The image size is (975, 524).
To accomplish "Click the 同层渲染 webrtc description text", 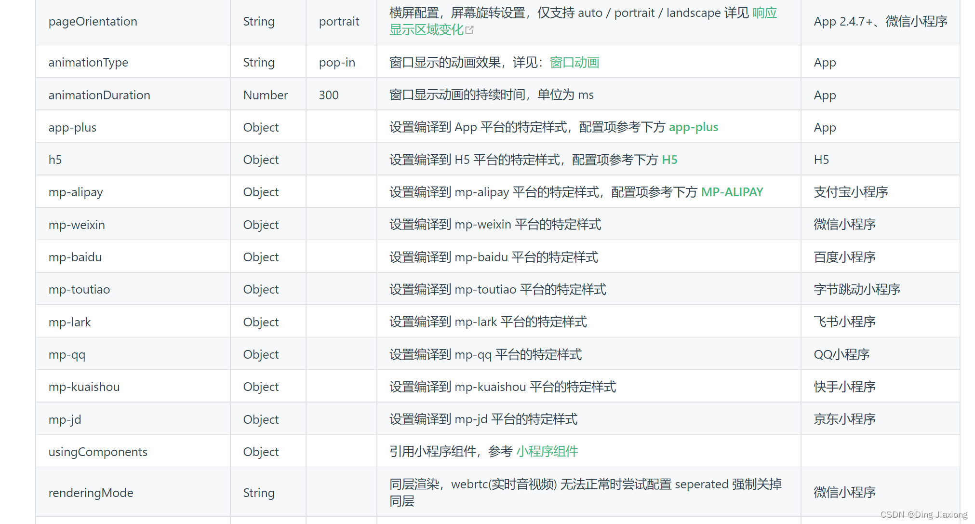I will coord(586,493).
